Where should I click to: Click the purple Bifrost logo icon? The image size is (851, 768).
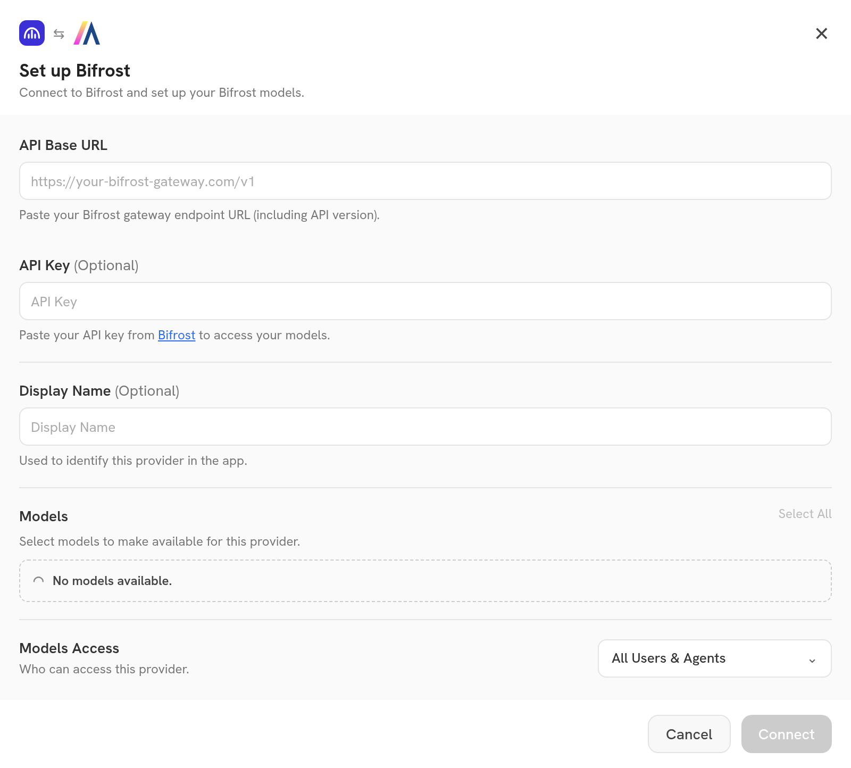[x=32, y=33]
